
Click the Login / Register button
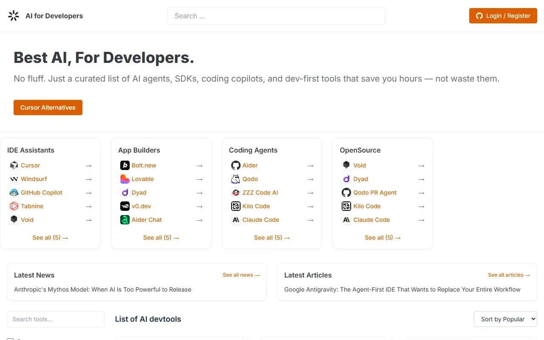coord(503,16)
